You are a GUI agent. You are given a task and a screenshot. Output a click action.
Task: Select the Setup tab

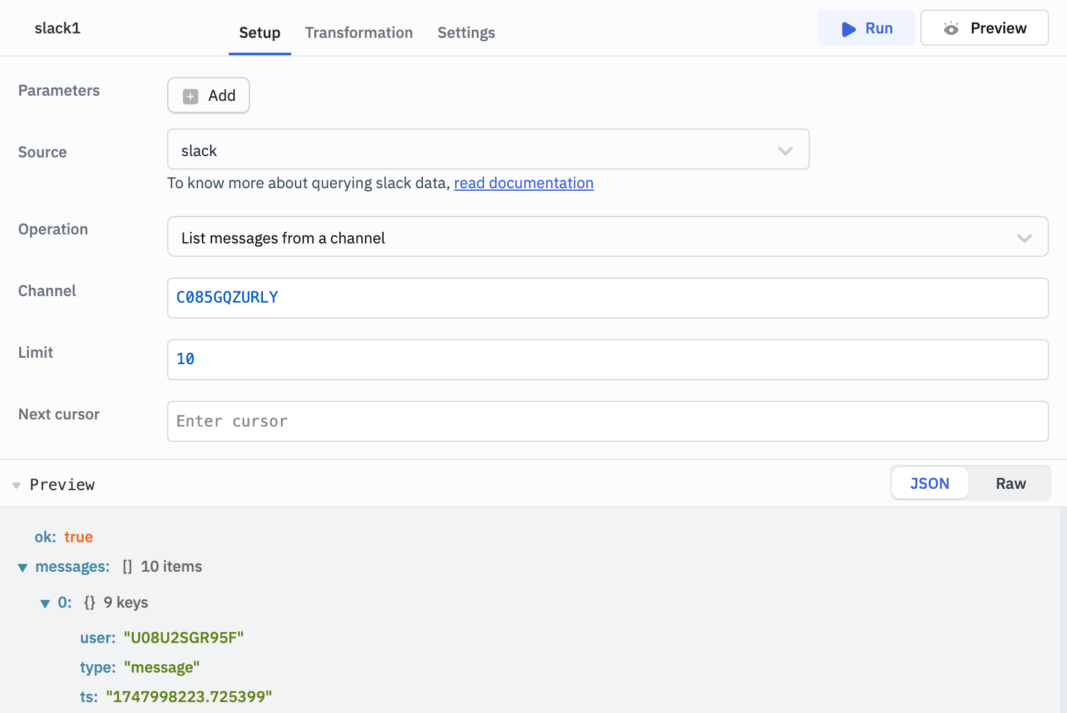pos(260,33)
